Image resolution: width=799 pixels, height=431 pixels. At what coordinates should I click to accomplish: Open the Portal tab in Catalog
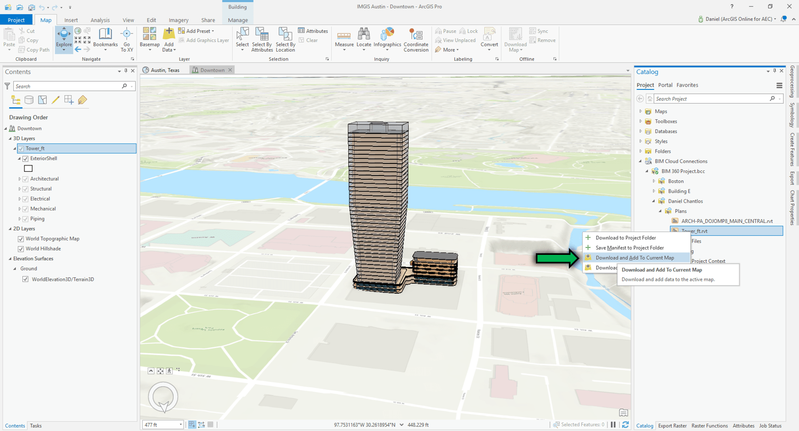point(665,85)
